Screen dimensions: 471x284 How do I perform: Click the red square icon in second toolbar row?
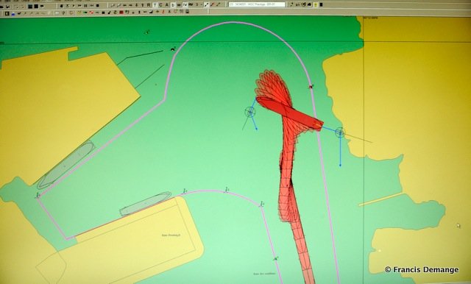[x=121, y=13]
